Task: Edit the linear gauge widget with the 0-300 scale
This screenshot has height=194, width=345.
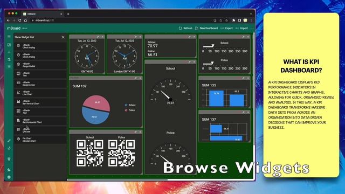Action: click(x=243, y=37)
